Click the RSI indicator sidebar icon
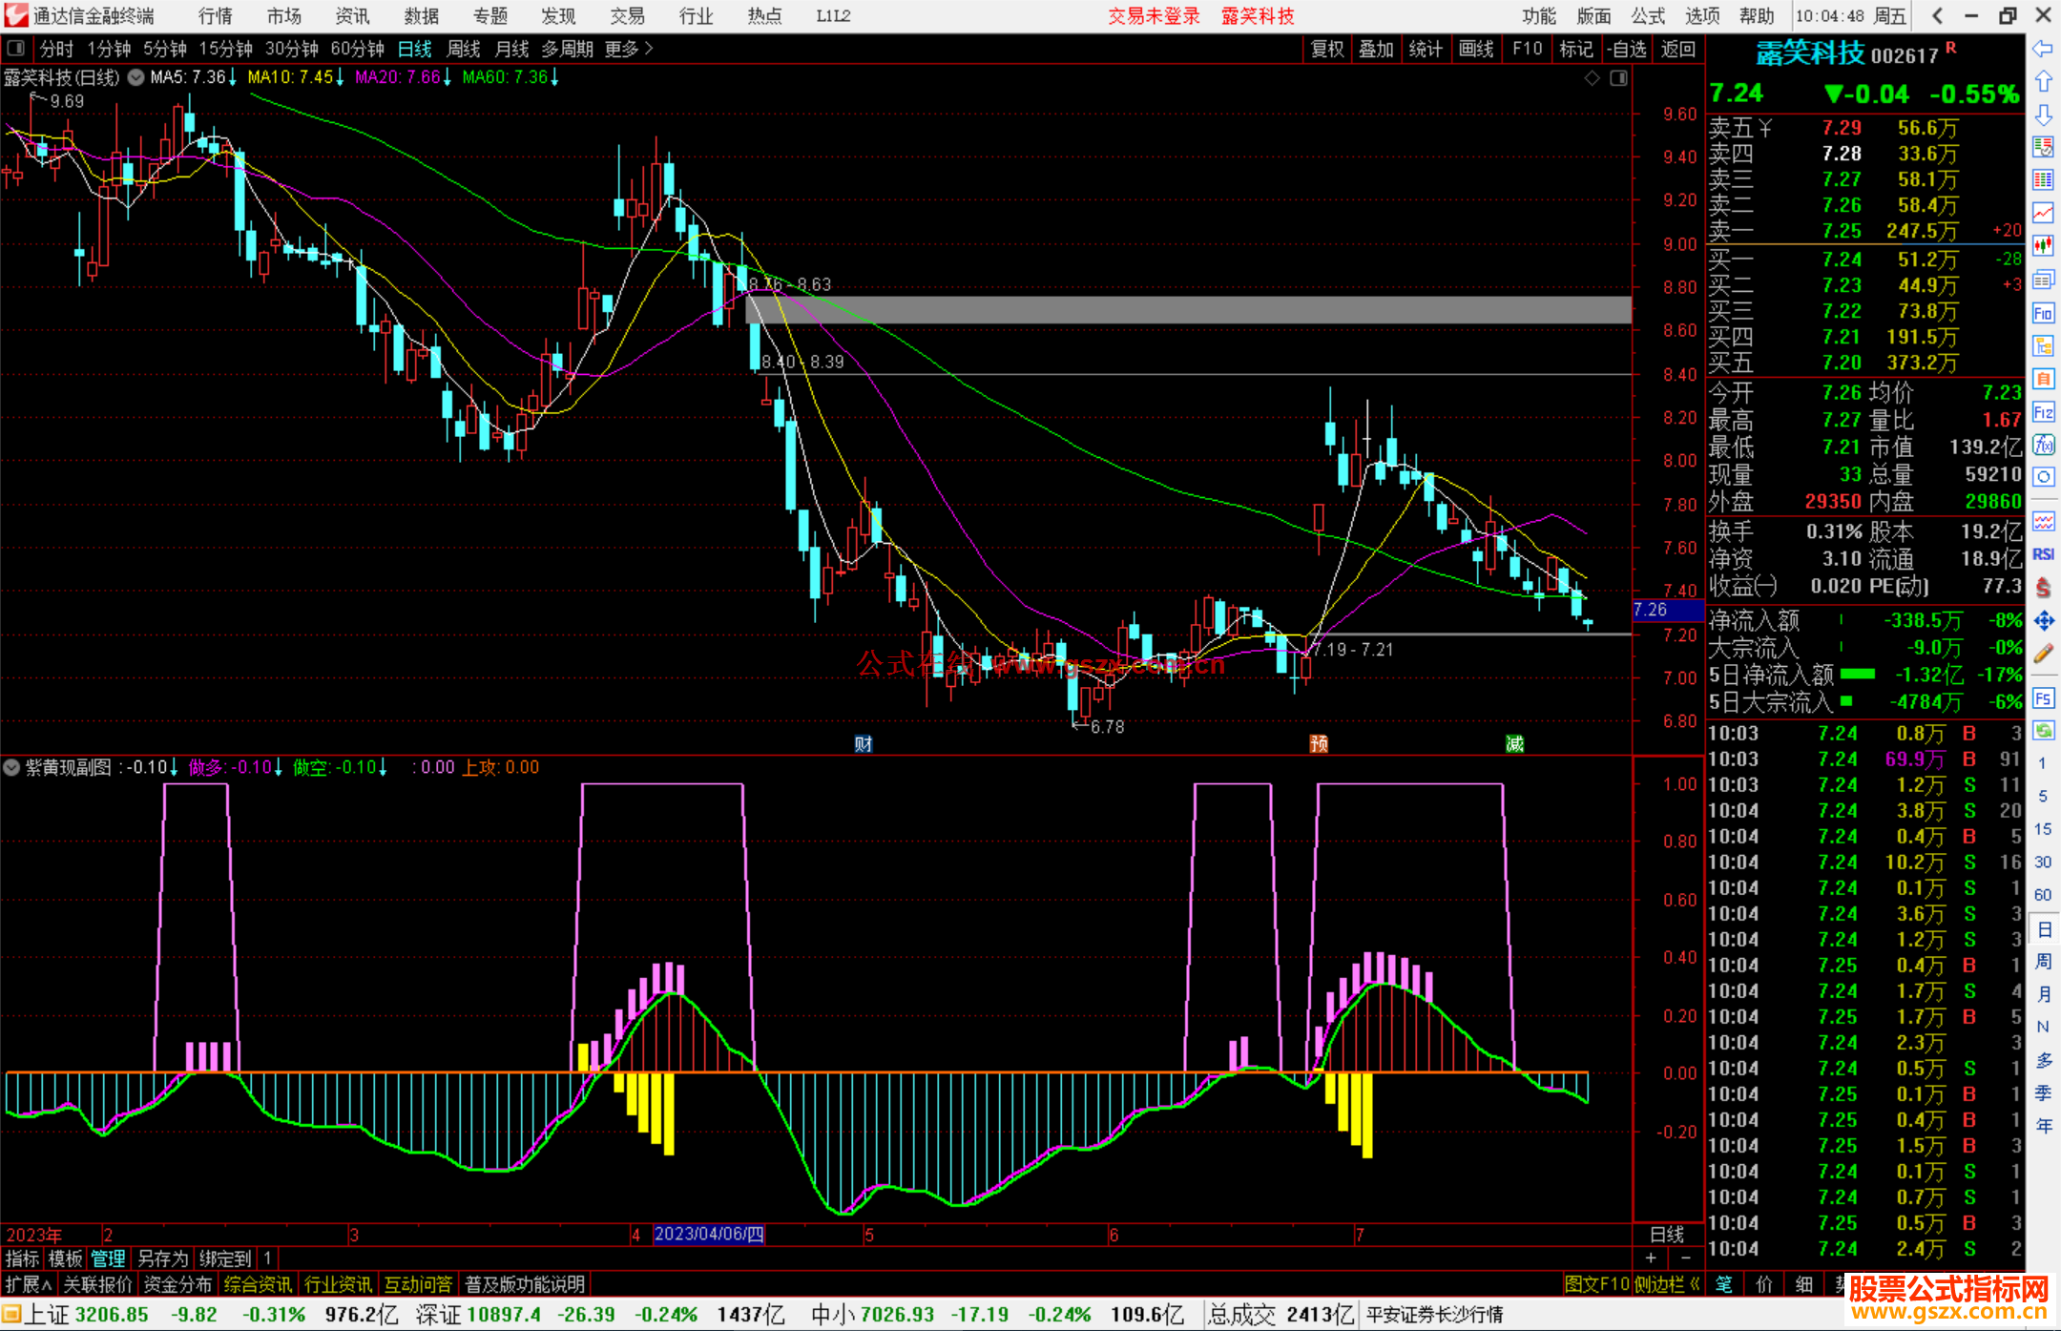The width and height of the screenshot is (2061, 1331). click(x=2043, y=554)
